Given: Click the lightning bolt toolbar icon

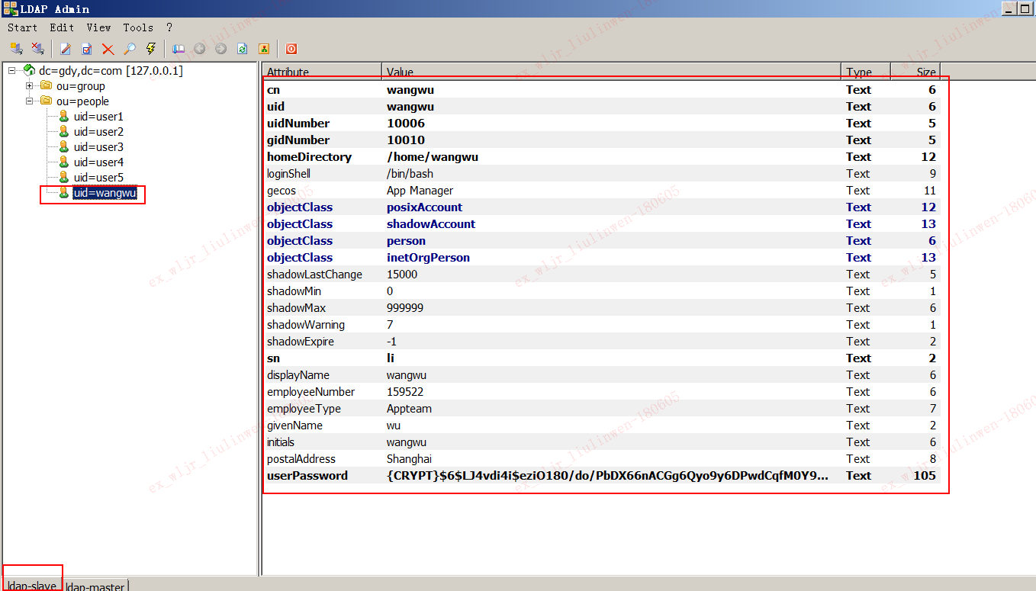Looking at the screenshot, I should [151, 49].
